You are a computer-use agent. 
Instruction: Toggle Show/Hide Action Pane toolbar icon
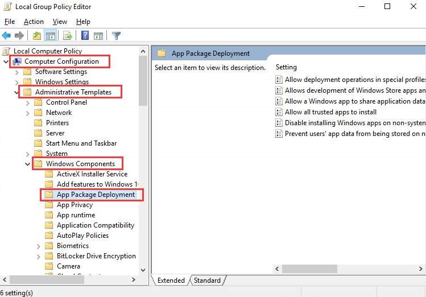98,36
